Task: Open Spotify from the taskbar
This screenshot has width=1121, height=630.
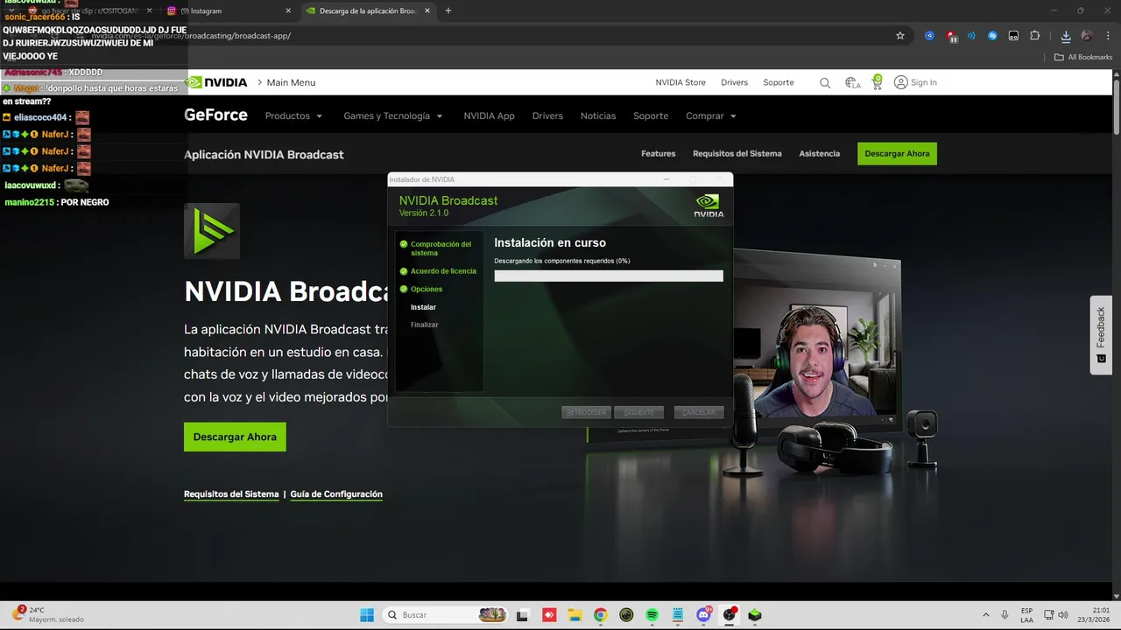Action: pos(652,615)
